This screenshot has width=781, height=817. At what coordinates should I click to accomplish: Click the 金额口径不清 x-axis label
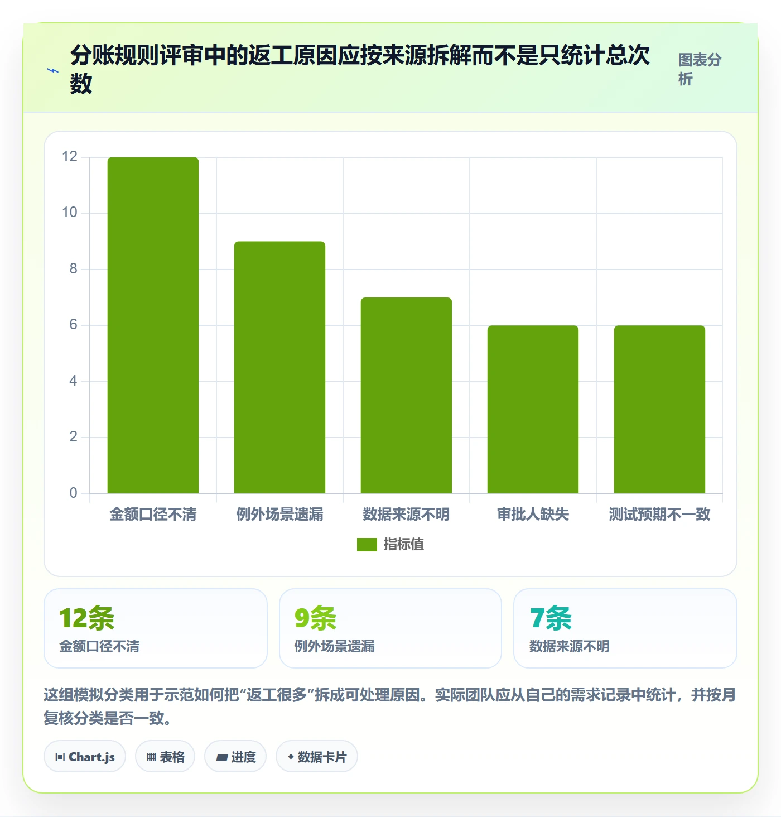click(x=153, y=514)
